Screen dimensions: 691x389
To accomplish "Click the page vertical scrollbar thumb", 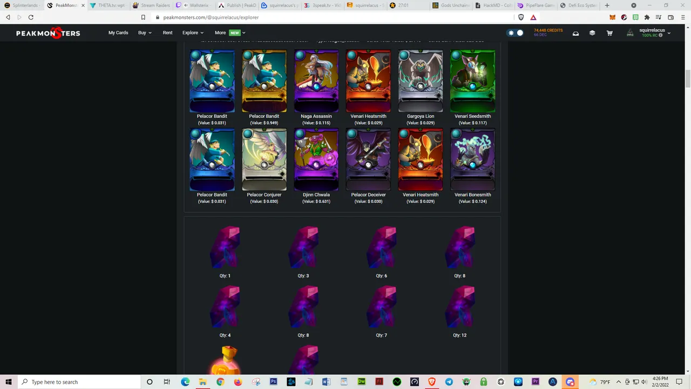I will (x=687, y=78).
